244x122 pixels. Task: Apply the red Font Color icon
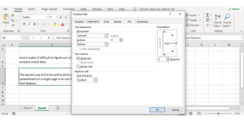click(63, 24)
